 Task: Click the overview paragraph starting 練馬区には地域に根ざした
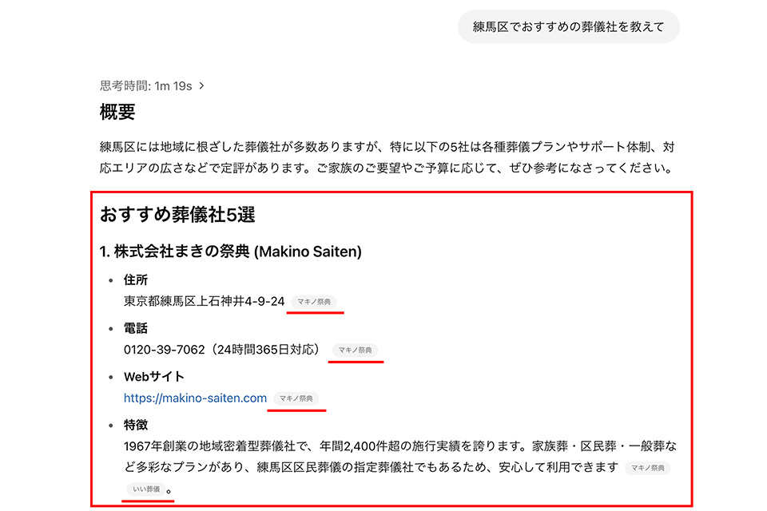(387, 157)
